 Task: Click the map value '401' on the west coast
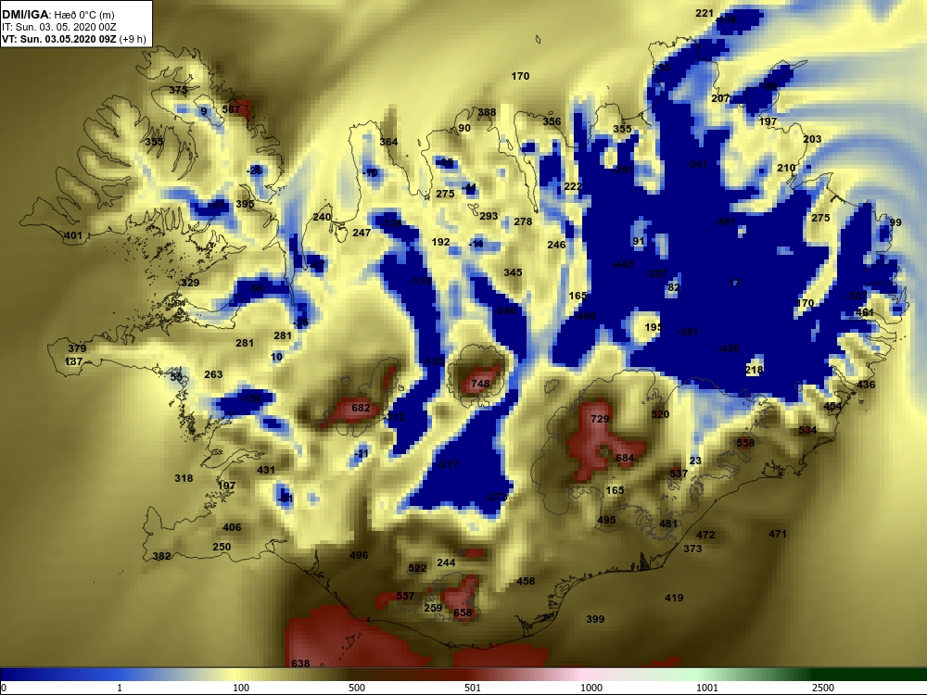pos(73,235)
